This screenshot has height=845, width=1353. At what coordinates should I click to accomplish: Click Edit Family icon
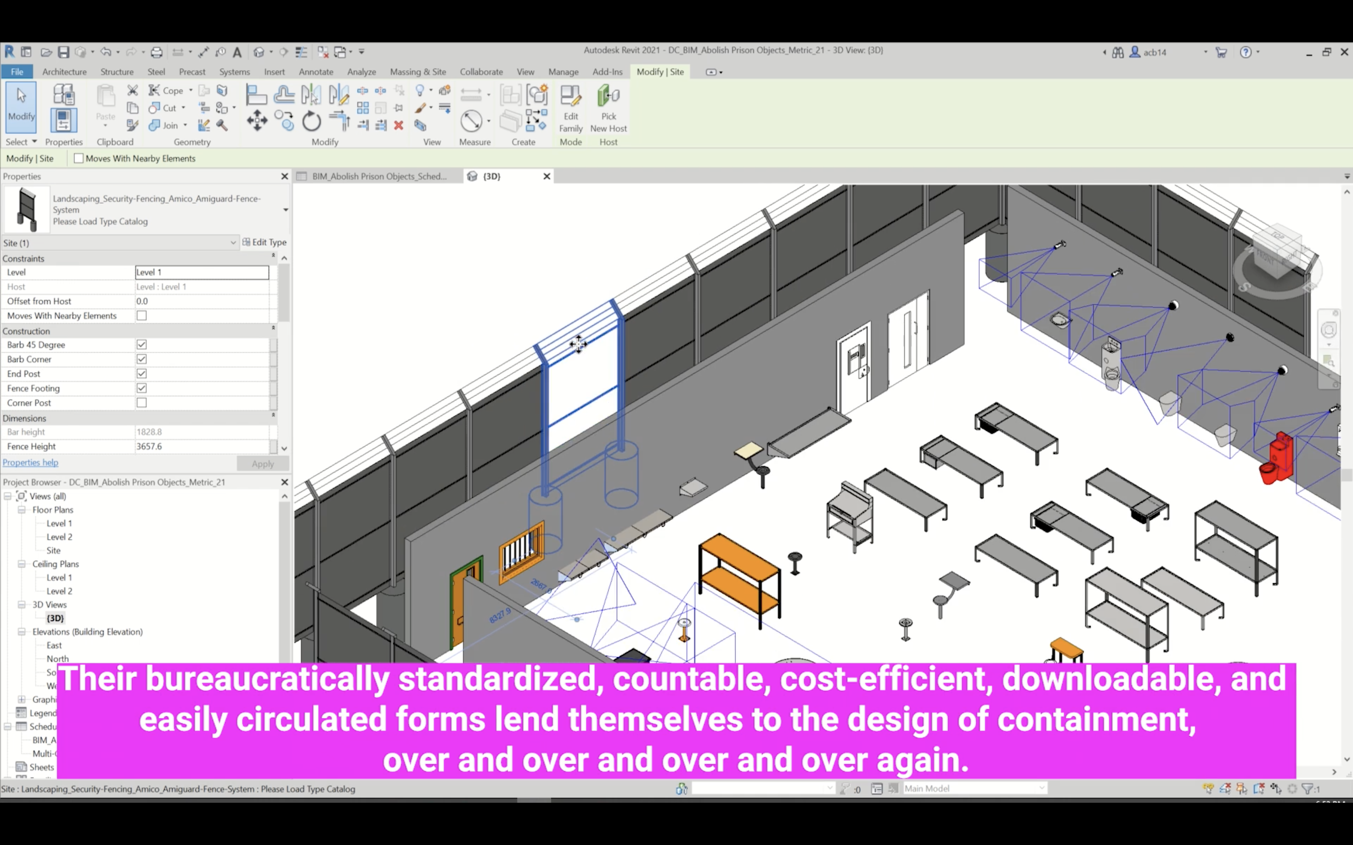(x=570, y=109)
